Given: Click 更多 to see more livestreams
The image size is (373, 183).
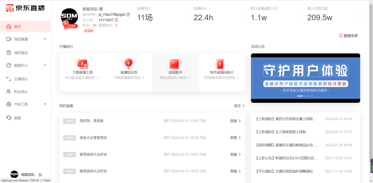Looking at the screenshot, I should click(x=239, y=106).
